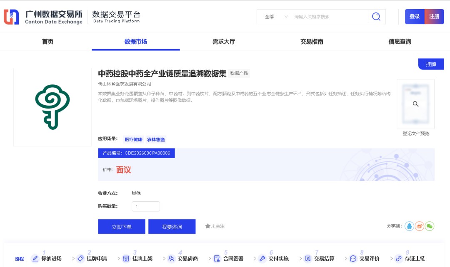Share product to WeChat
This screenshot has height=267, width=450.
429,226
